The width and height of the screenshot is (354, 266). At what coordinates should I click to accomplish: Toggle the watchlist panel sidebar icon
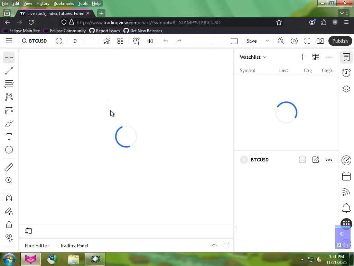click(346, 57)
